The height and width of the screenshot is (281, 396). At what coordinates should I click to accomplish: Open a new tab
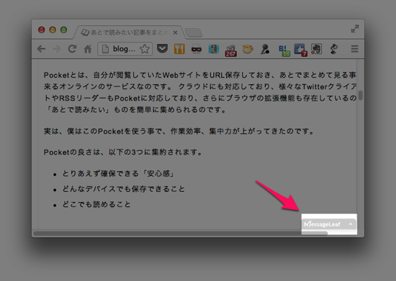coord(194,33)
